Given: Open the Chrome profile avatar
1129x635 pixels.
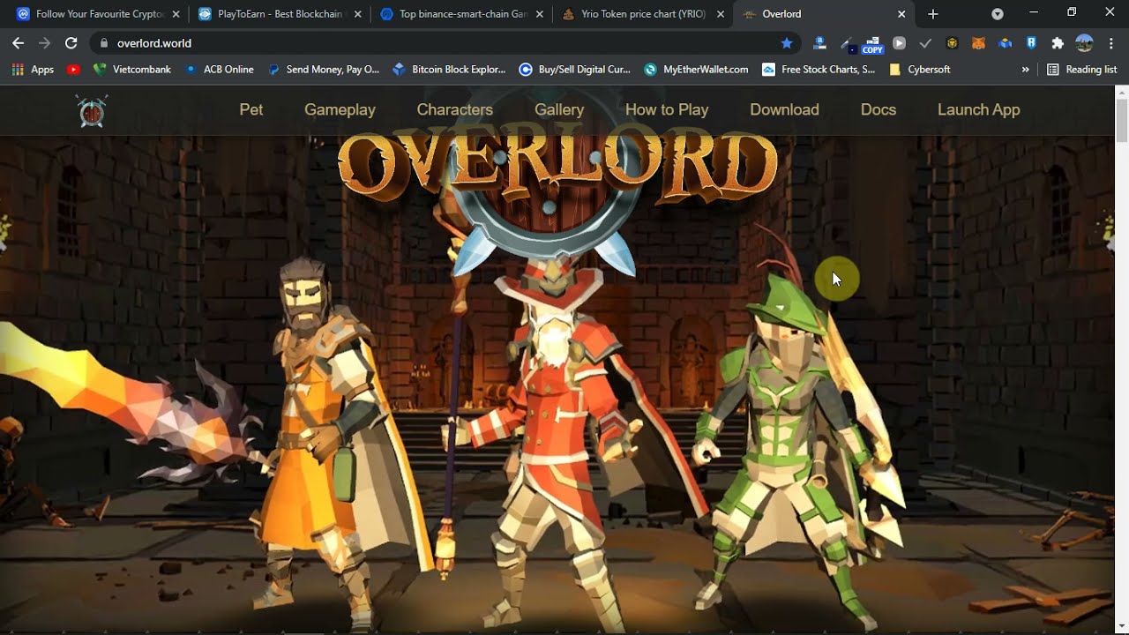Looking at the screenshot, I should 1084,42.
